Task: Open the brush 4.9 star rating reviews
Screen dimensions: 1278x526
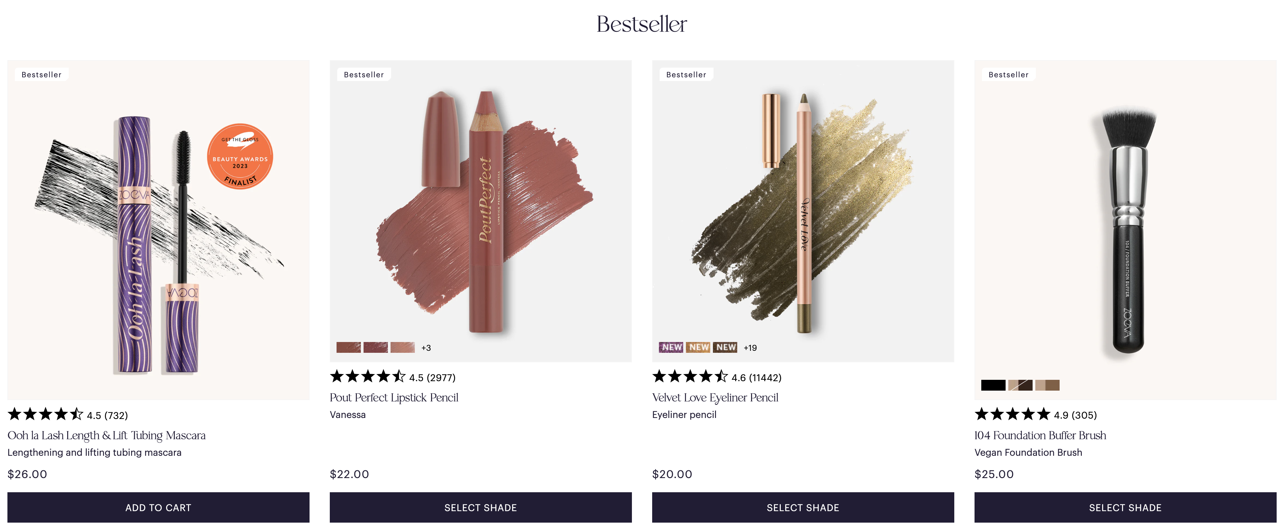Action: [x=1036, y=415]
